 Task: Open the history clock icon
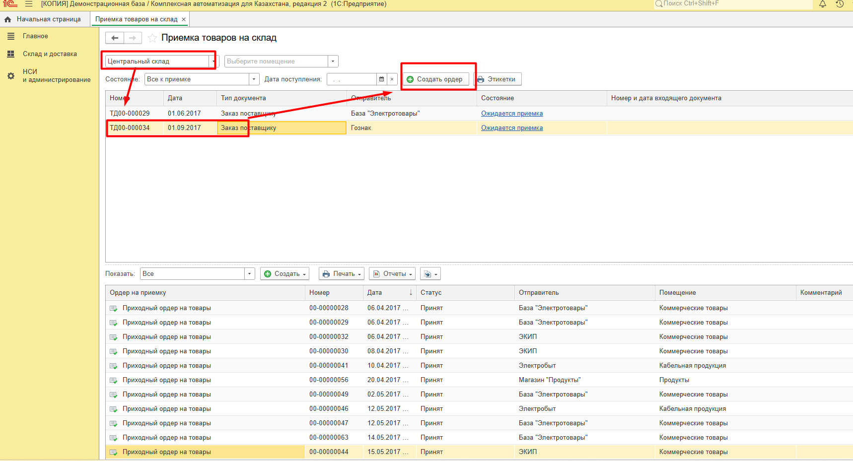click(x=840, y=4)
